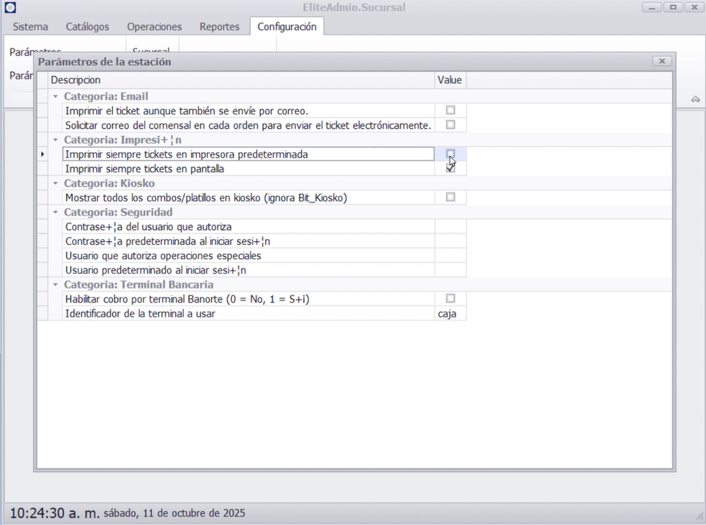The width and height of the screenshot is (706, 525).
Task: Collapse the Categoria: Email group
Action: 56,97
